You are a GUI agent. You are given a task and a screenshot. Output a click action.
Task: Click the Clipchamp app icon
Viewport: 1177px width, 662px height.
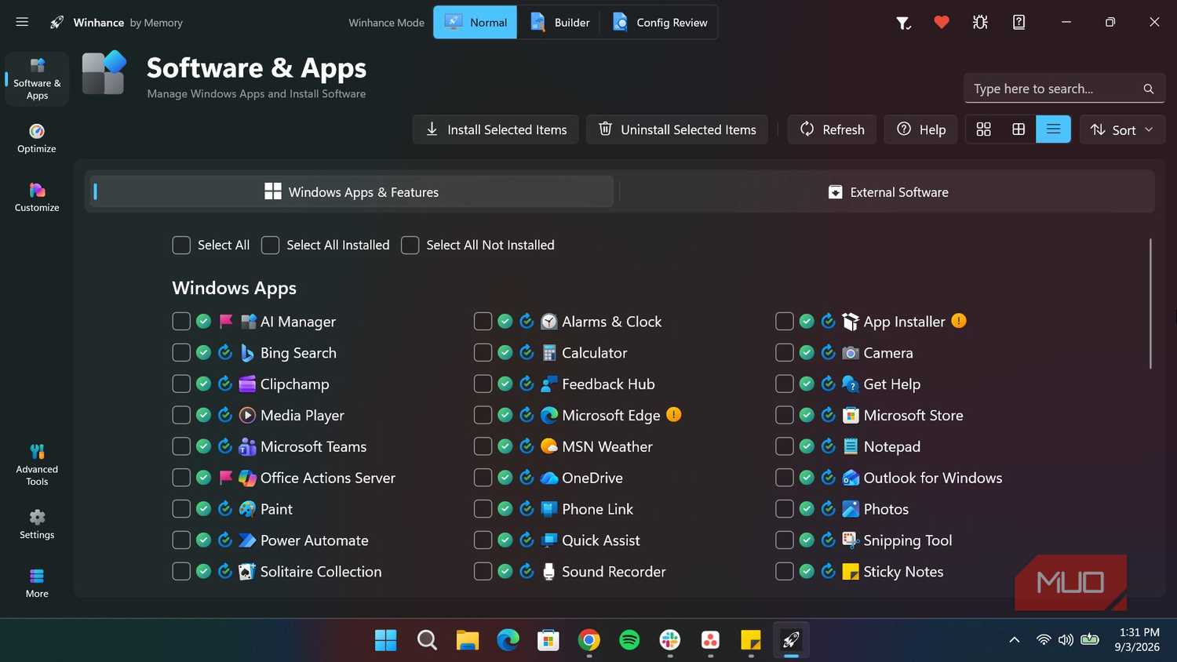(247, 384)
